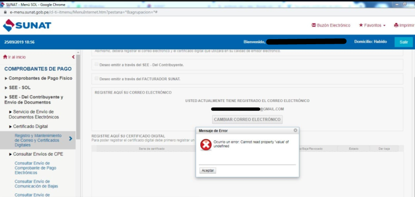Viewport: 415px width, 197px height.
Task: Expand the SEE - SOL section
Action: point(17,88)
